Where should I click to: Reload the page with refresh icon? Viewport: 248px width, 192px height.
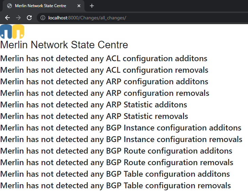coord(29,18)
